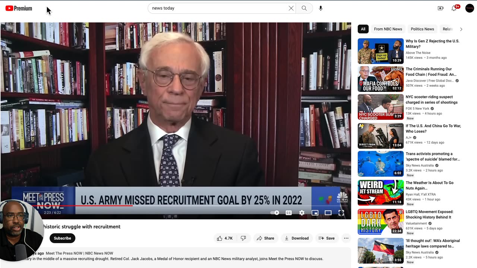Open Weird Jet Stream thumbnail
477x268 pixels.
click(x=380, y=193)
